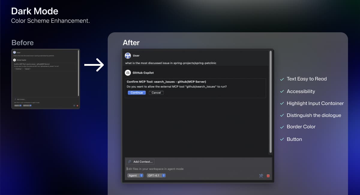Select the 'User' name label in After window
Image resolution: width=360 pixels, height=195 pixels.
(136, 56)
